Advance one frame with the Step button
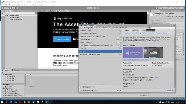This screenshot has width=186, height=104. point(97,8)
